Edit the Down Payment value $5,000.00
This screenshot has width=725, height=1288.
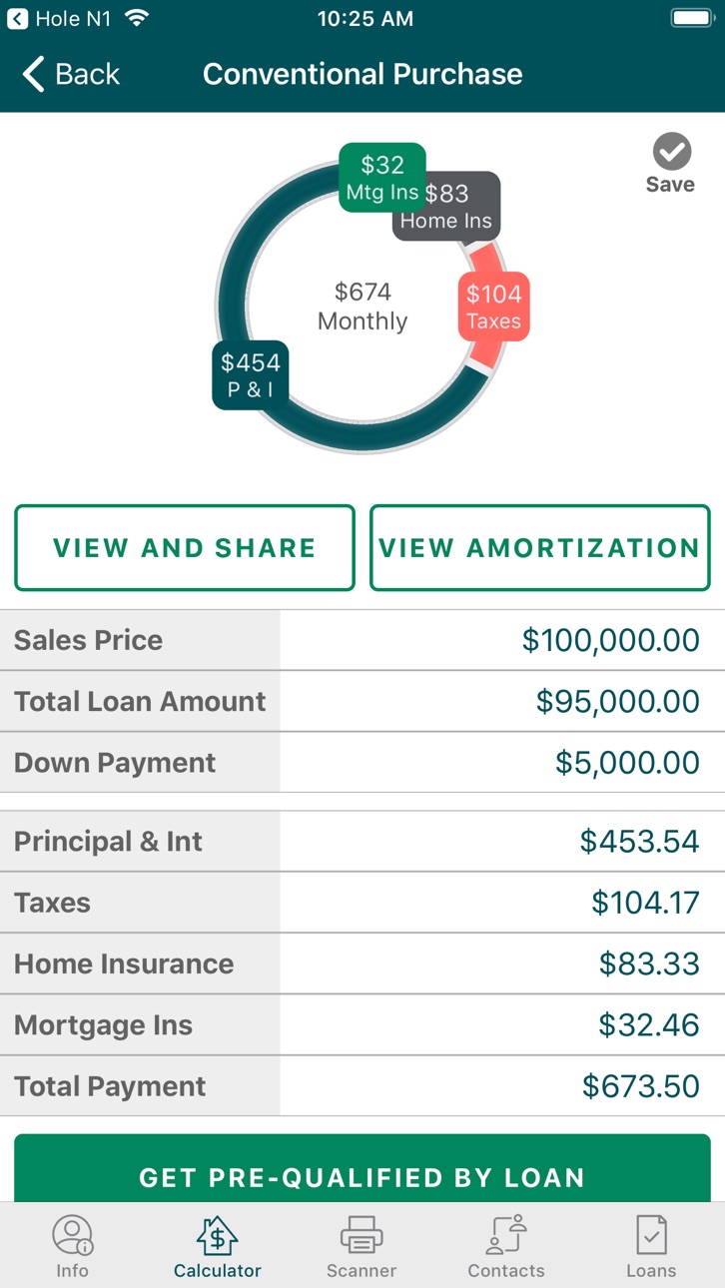(627, 763)
